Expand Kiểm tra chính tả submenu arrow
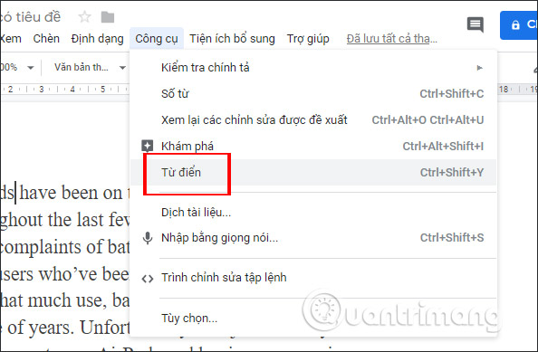Image resolution: width=538 pixels, height=352 pixels. pos(480,68)
